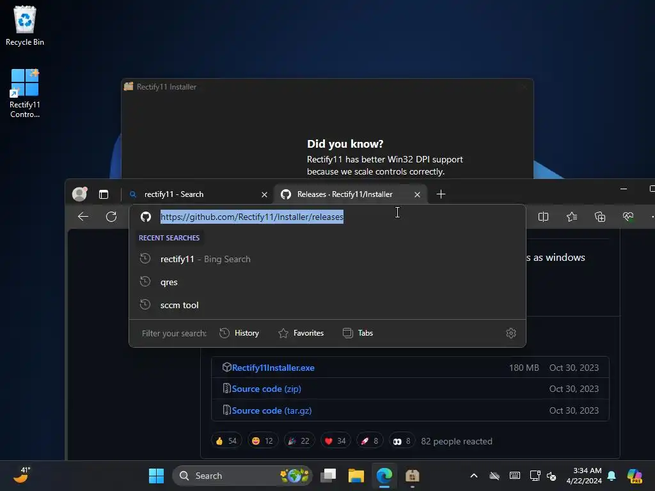Click the thumbs up reaction 54
The height and width of the screenshot is (491, 655).
(226, 441)
